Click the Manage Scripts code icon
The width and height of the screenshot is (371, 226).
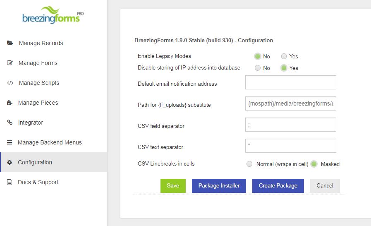[x=10, y=83]
